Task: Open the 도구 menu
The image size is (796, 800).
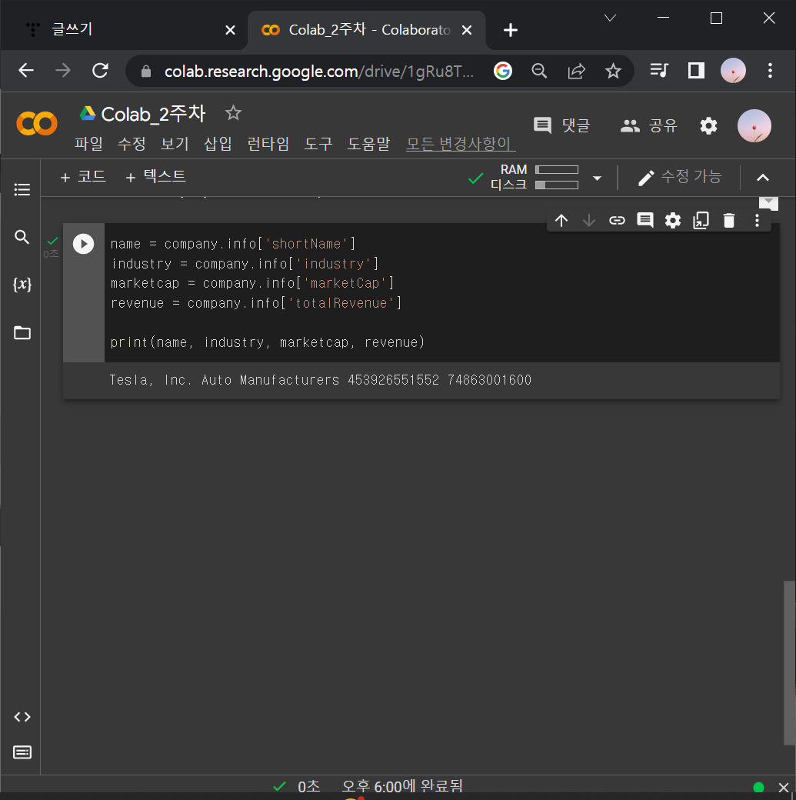Action: 318,144
